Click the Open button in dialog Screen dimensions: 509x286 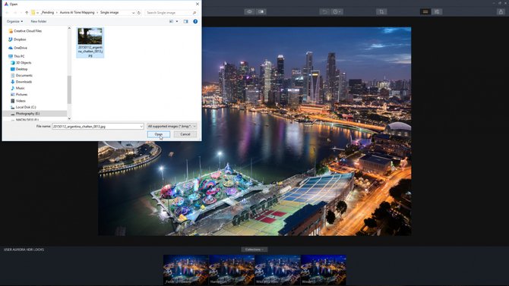point(159,134)
